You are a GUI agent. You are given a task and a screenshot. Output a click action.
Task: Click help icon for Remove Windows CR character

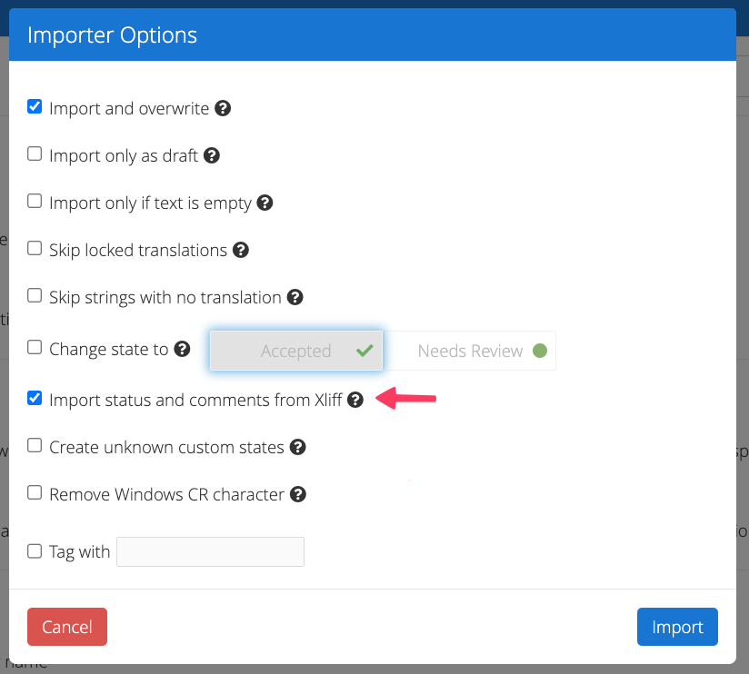pos(298,494)
